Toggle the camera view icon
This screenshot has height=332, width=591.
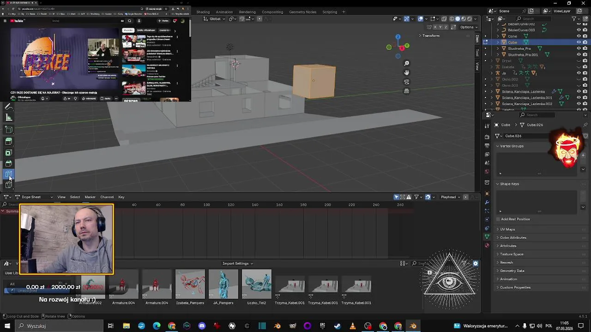tap(406, 82)
